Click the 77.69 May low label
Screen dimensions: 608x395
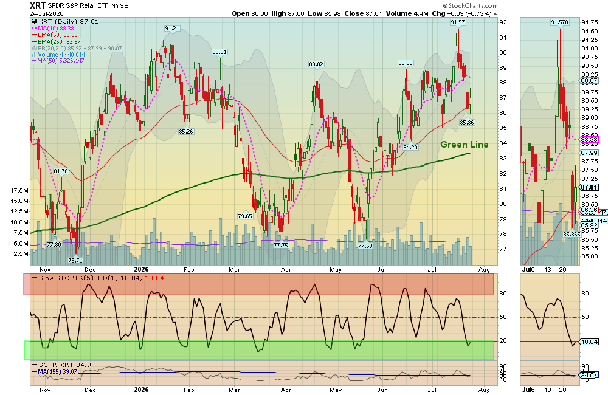coord(365,246)
